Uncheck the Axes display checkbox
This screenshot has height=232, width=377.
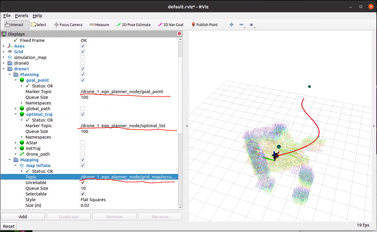pos(83,46)
